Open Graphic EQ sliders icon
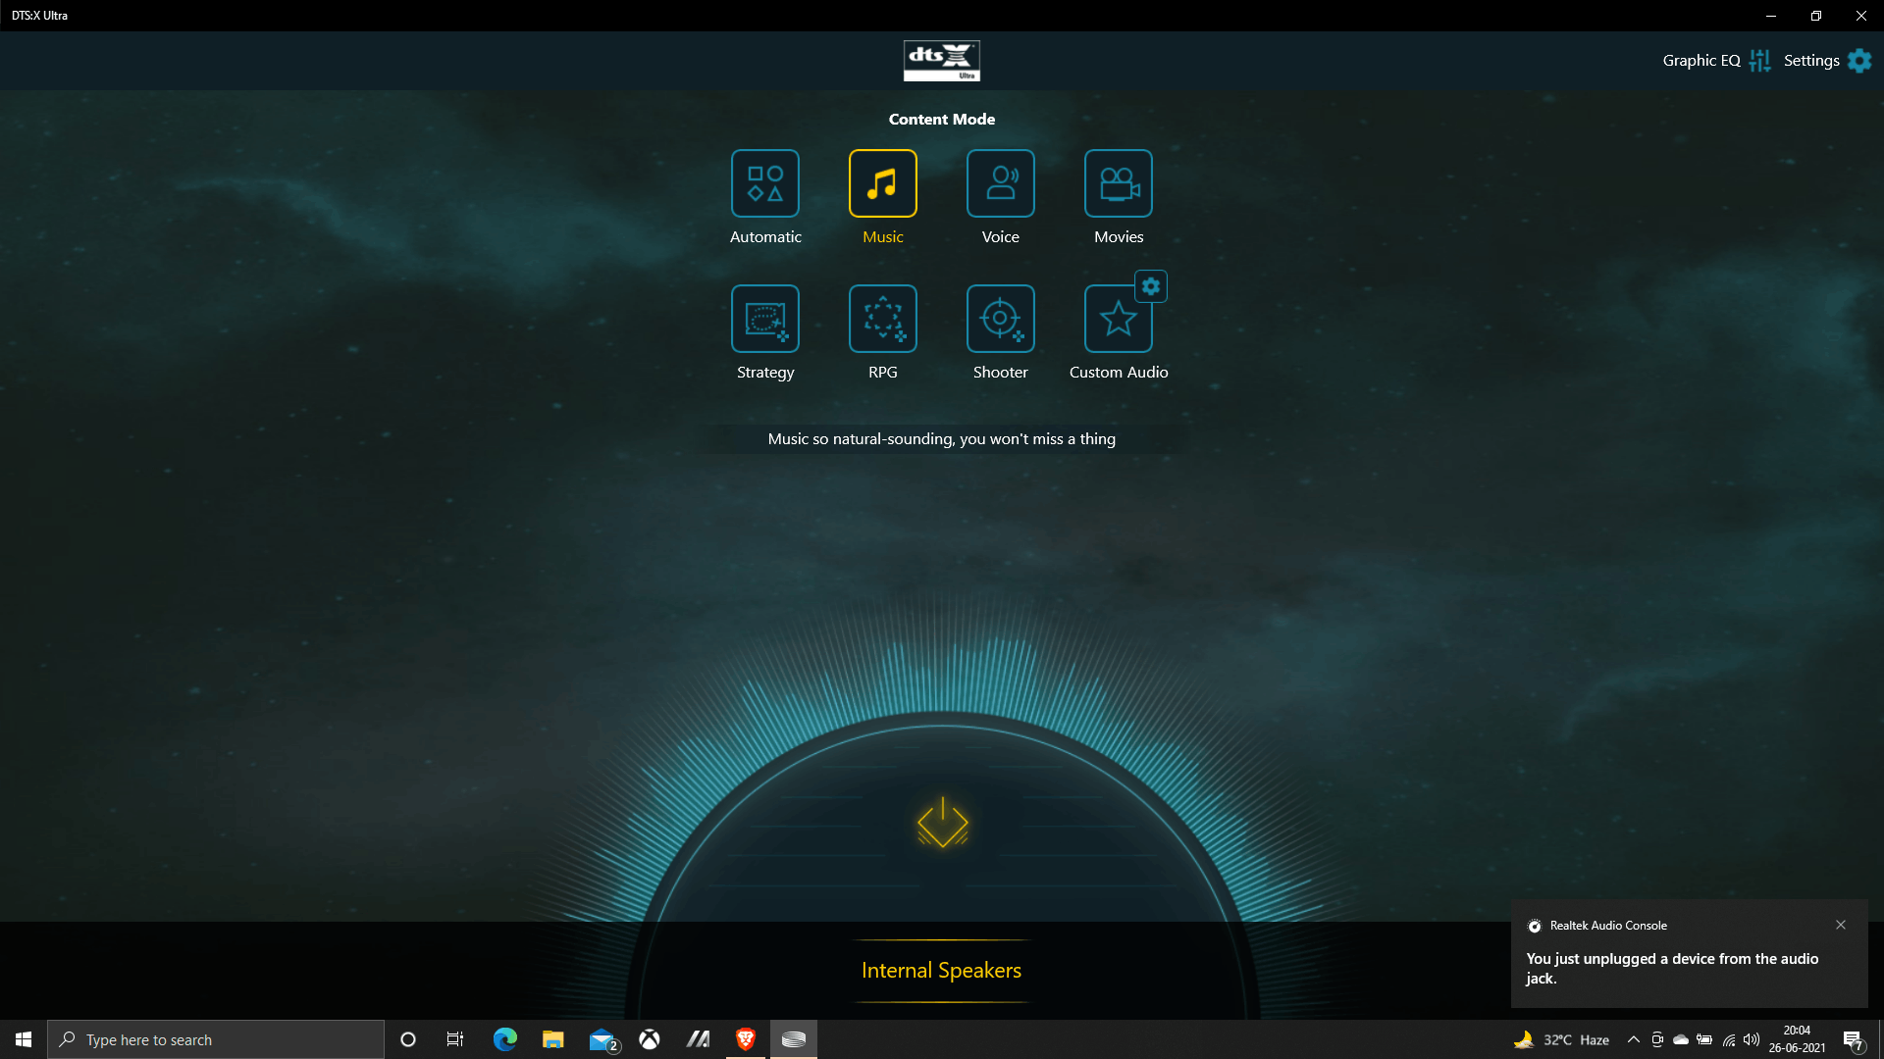1884x1059 pixels. tap(1760, 61)
